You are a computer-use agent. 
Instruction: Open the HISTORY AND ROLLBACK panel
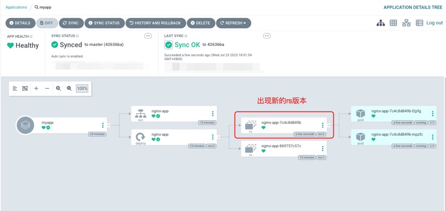pyautogui.click(x=155, y=23)
